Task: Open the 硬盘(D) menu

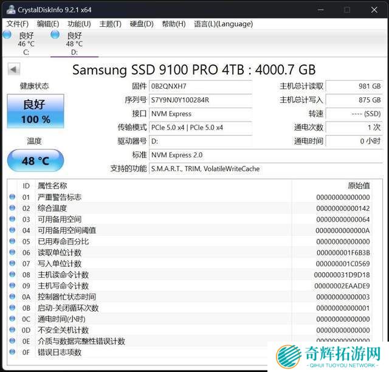Action: tap(142, 24)
